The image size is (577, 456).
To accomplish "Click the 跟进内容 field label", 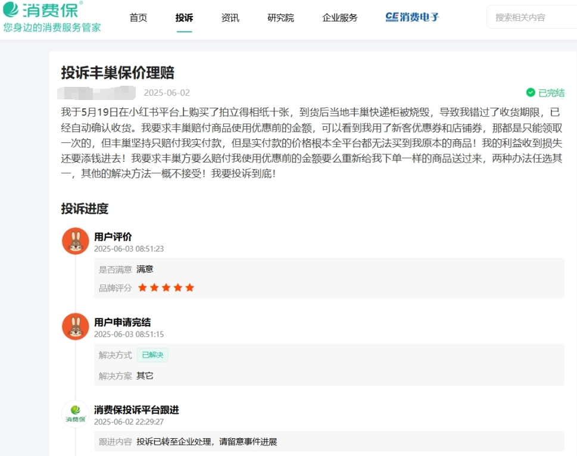I will 115,442.
